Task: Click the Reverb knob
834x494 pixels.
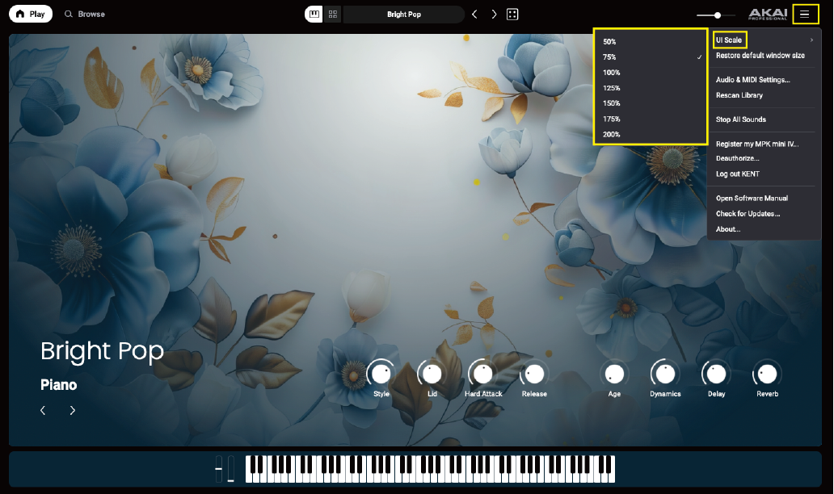Action: click(x=767, y=374)
